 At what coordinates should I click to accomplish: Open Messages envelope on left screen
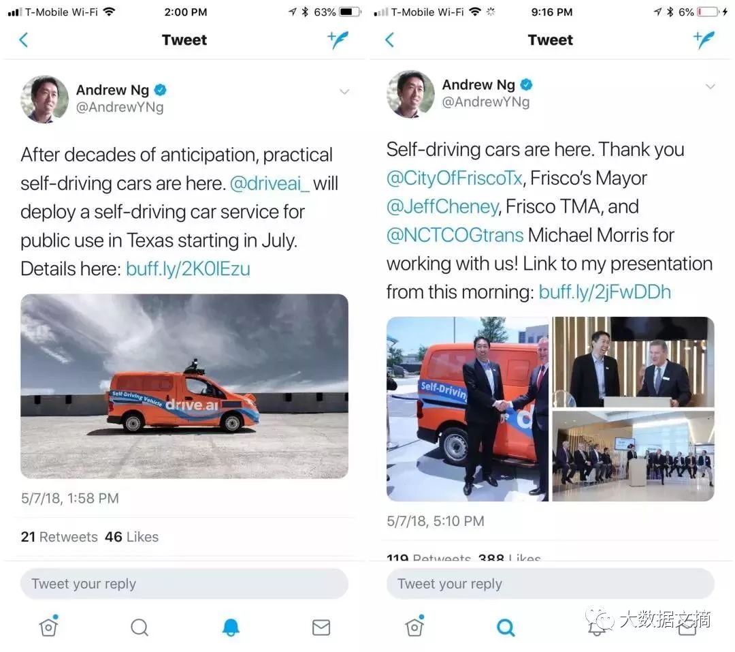click(321, 627)
